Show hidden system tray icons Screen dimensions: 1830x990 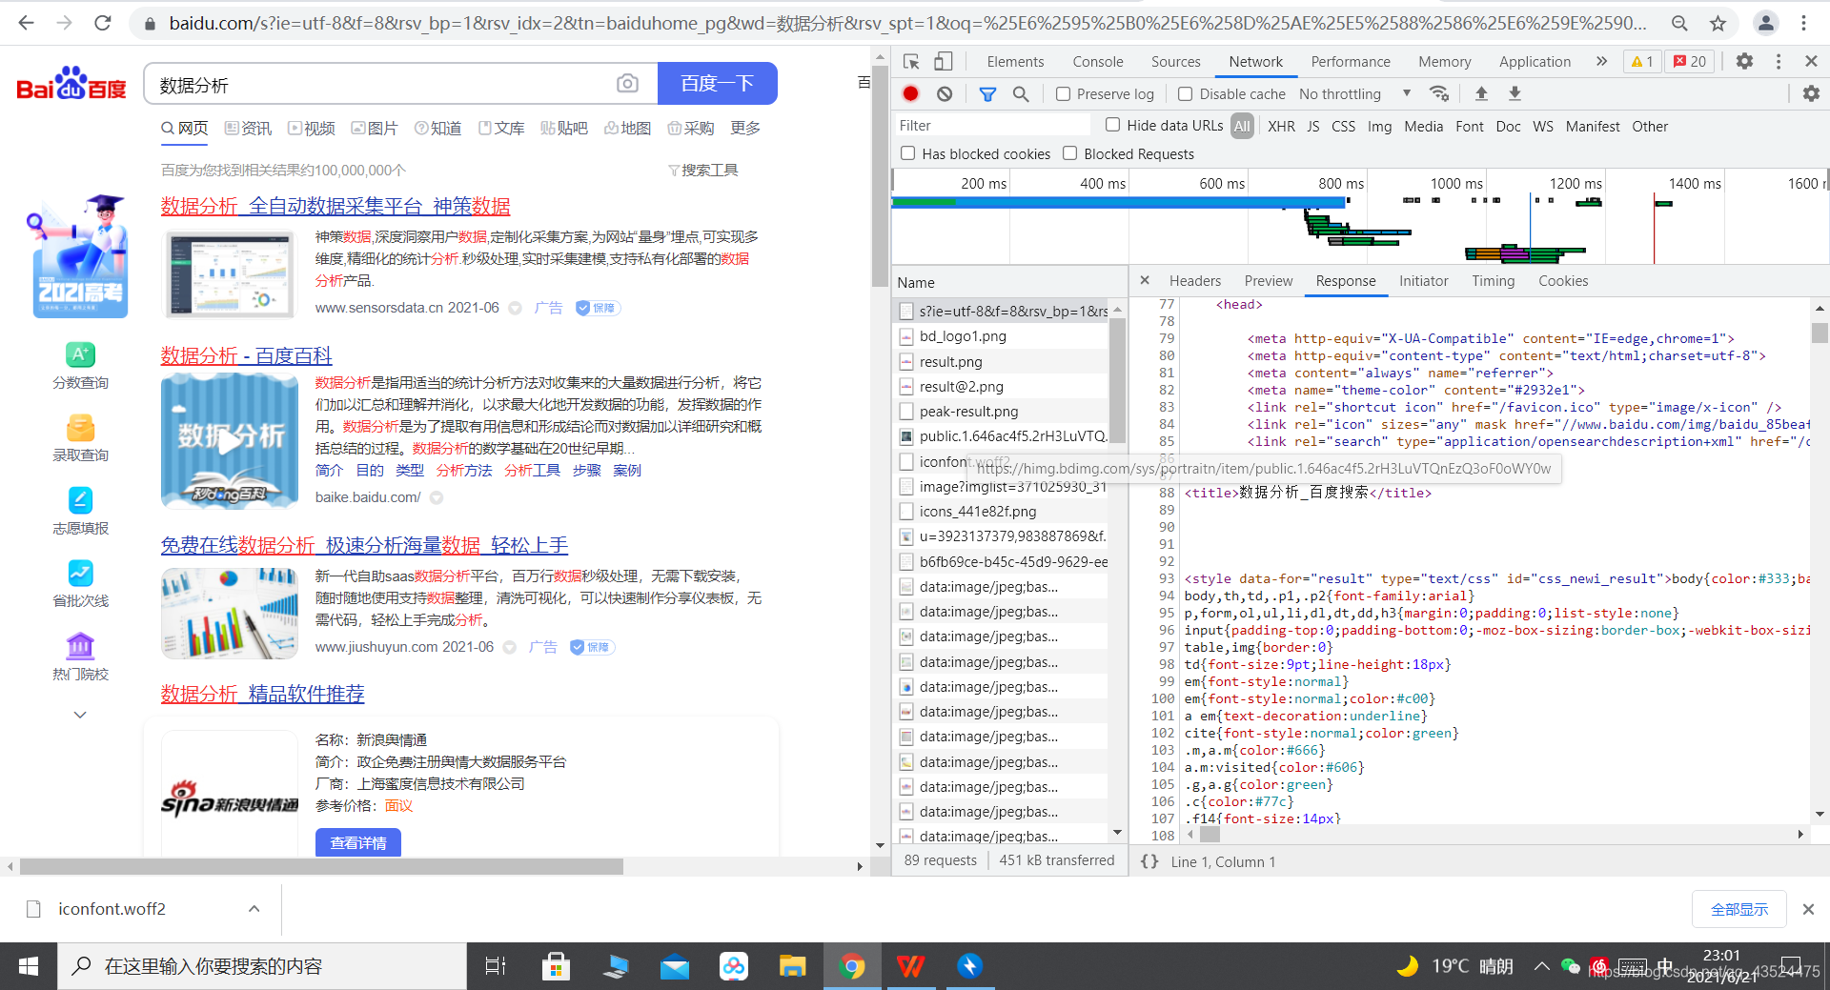click(1541, 966)
